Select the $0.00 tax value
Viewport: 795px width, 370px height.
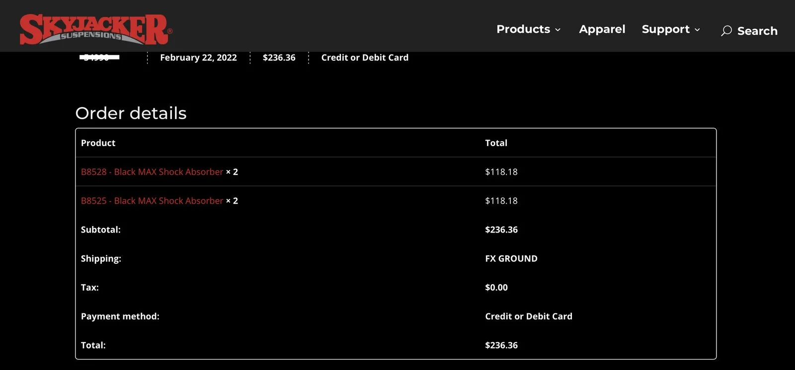tap(496, 288)
